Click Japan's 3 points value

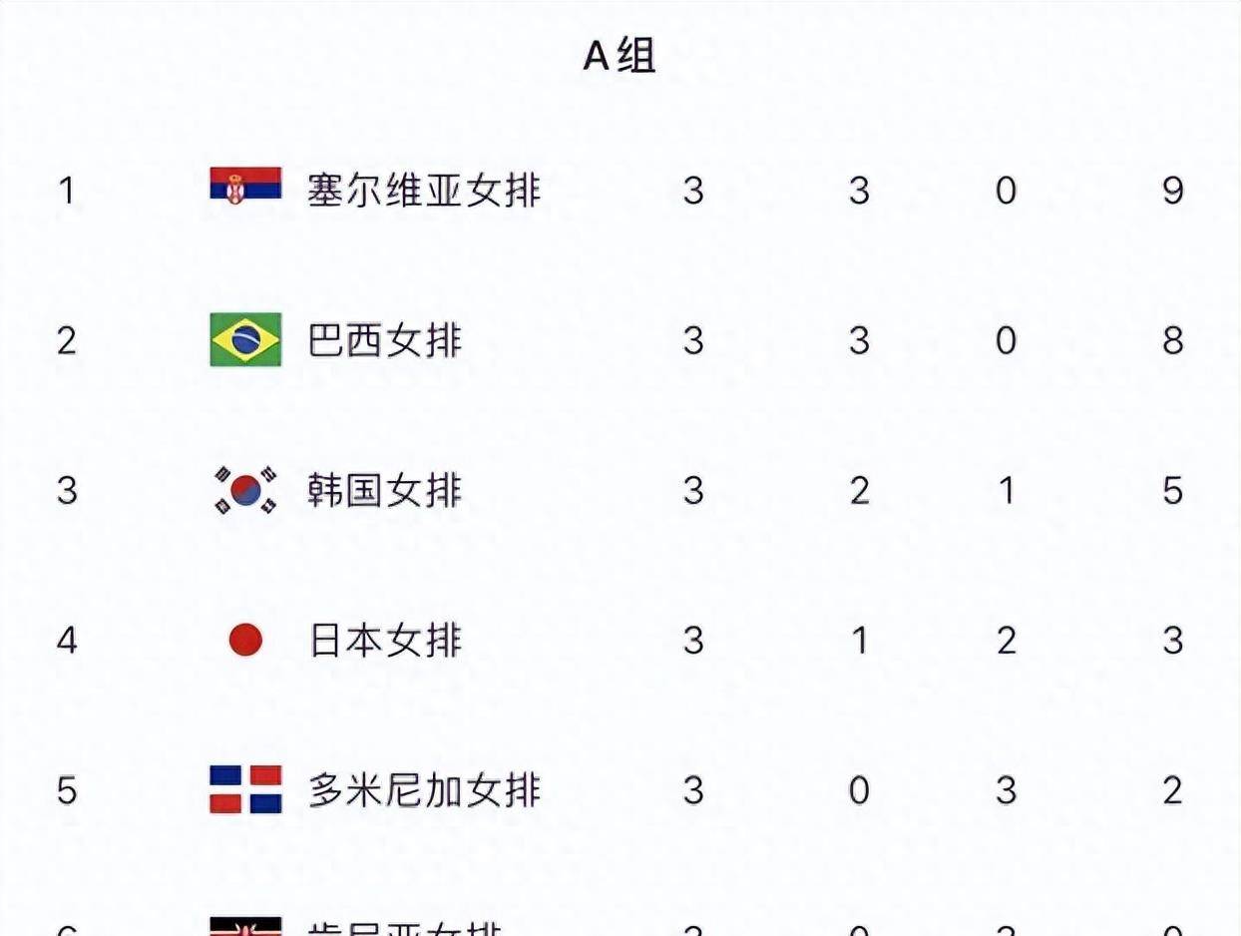(1172, 641)
